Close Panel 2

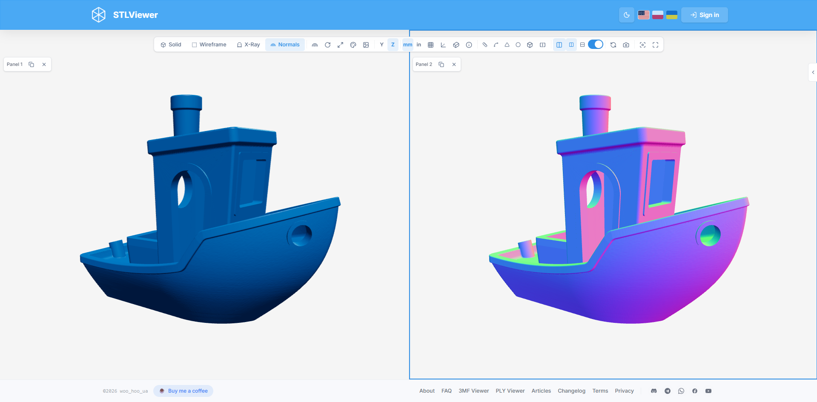pos(454,64)
